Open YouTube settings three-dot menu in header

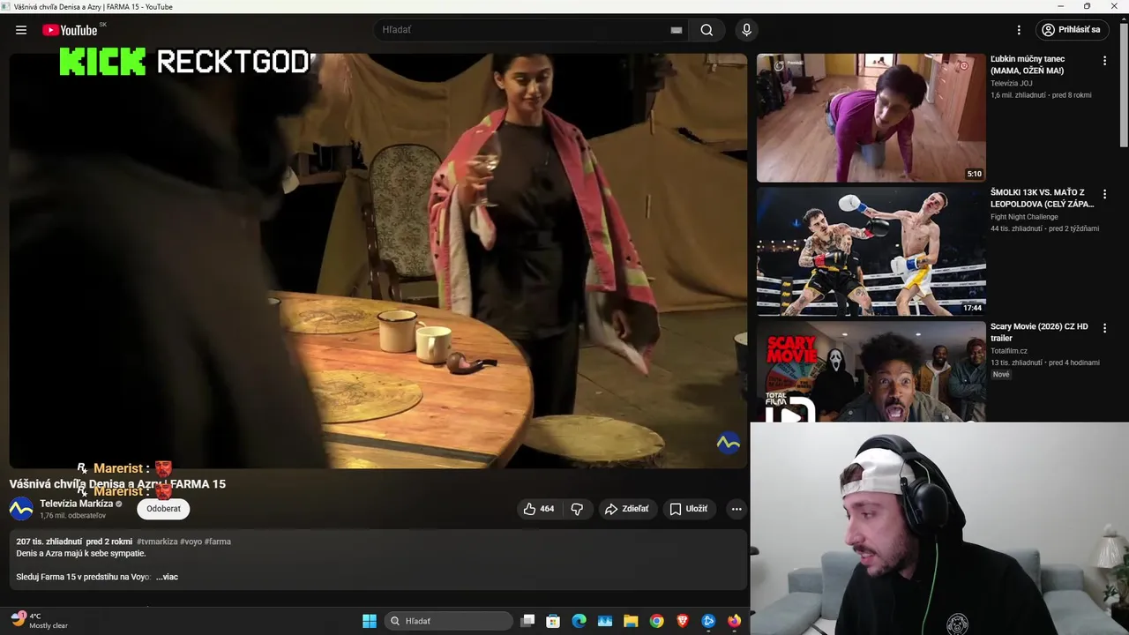click(x=1019, y=30)
